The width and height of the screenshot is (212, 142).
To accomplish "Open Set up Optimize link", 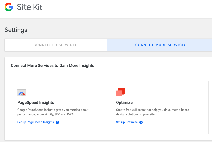I will pyautogui.click(x=127, y=122).
